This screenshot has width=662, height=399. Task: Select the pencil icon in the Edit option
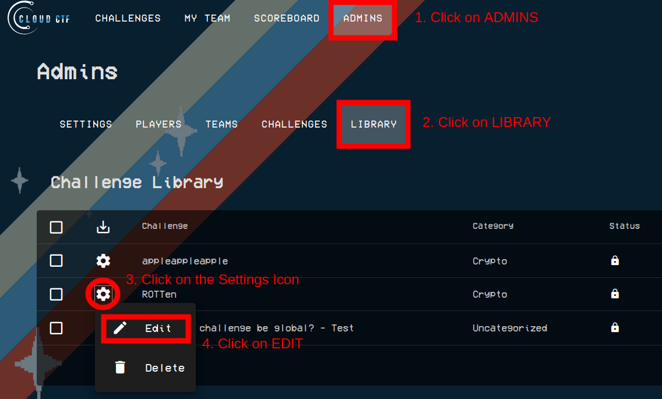click(119, 328)
